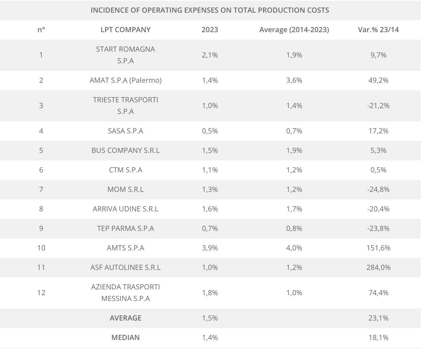Click the MOM S.R.L company name
Viewport: 422px width, 353px height.
click(126, 189)
